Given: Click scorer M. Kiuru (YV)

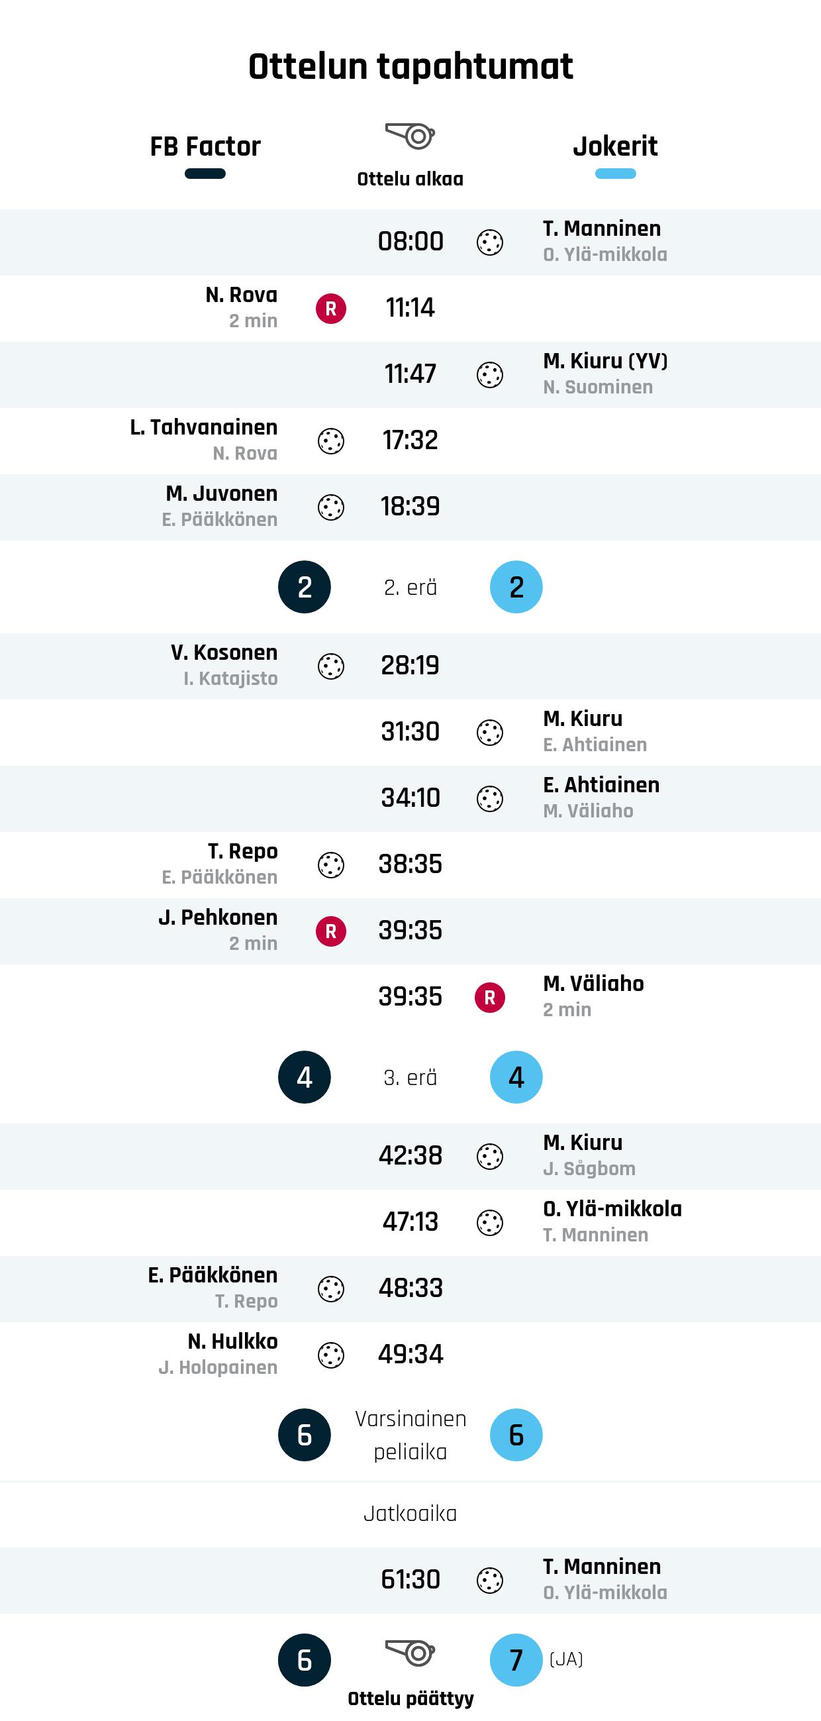Looking at the screenshot, I should coord(605,362).
